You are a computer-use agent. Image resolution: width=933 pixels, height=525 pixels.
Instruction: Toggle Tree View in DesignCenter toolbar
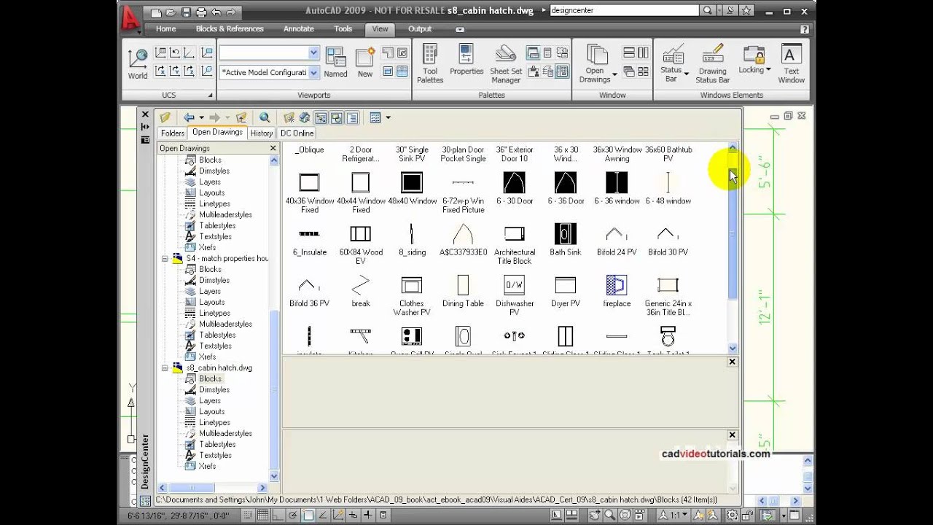point(321,117)
